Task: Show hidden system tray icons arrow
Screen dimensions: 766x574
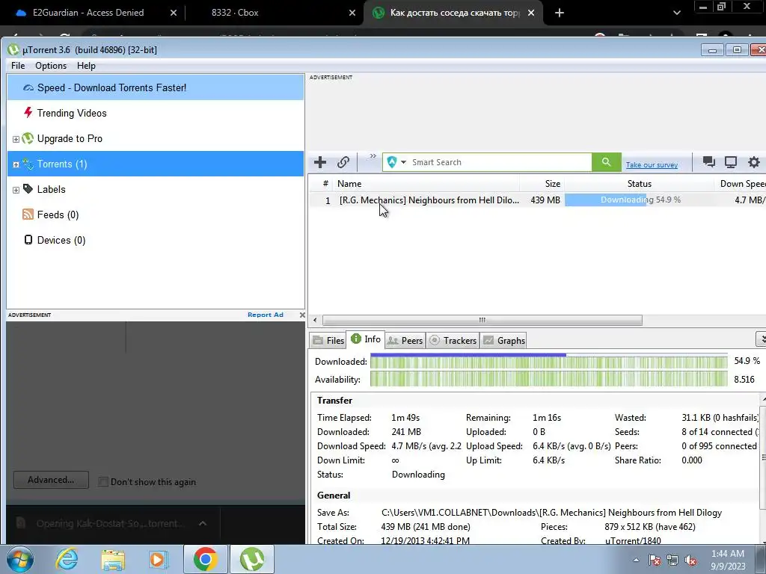Action: [x=636, y=560]
